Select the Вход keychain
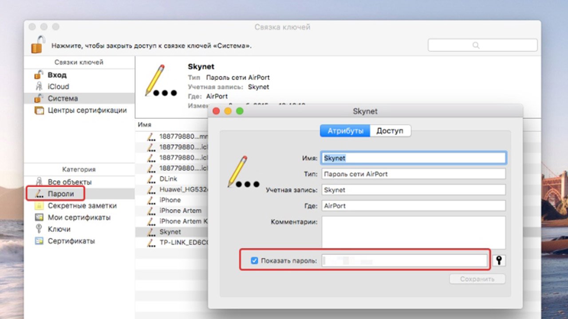This screenshot has width=568, height=319. pos(57,75)
